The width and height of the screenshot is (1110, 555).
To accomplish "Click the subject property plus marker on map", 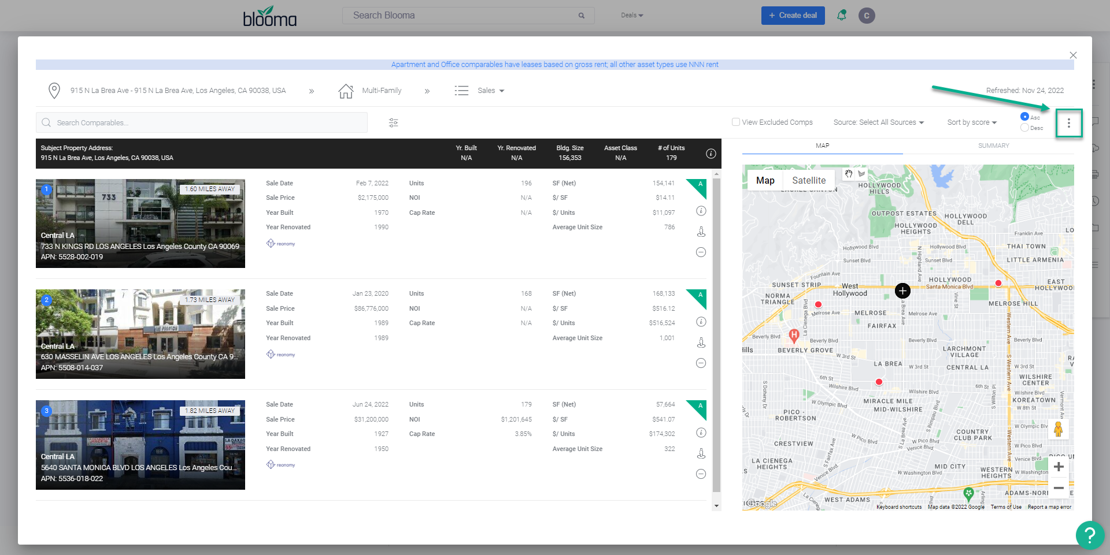I will (x=902, y=290).
